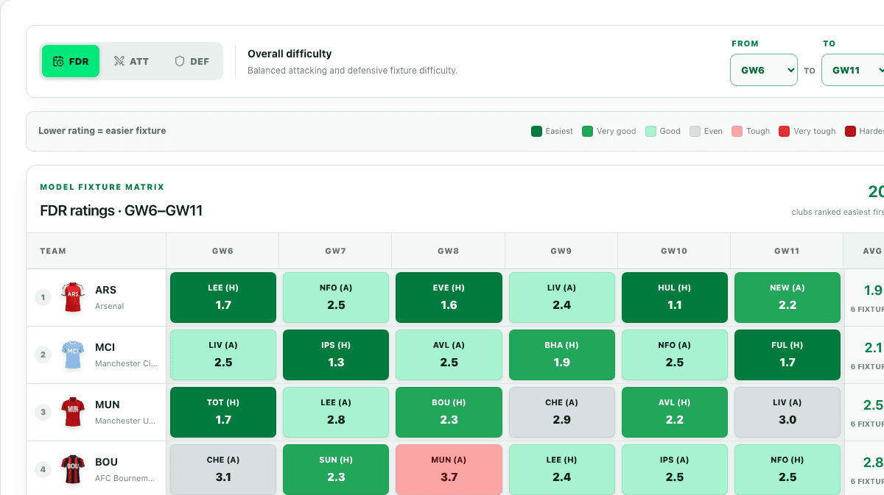Image resolution: width=884 pixels, height=495 pixels.
Task: Click the Even legend color swatch
Action: click(695, 131)
